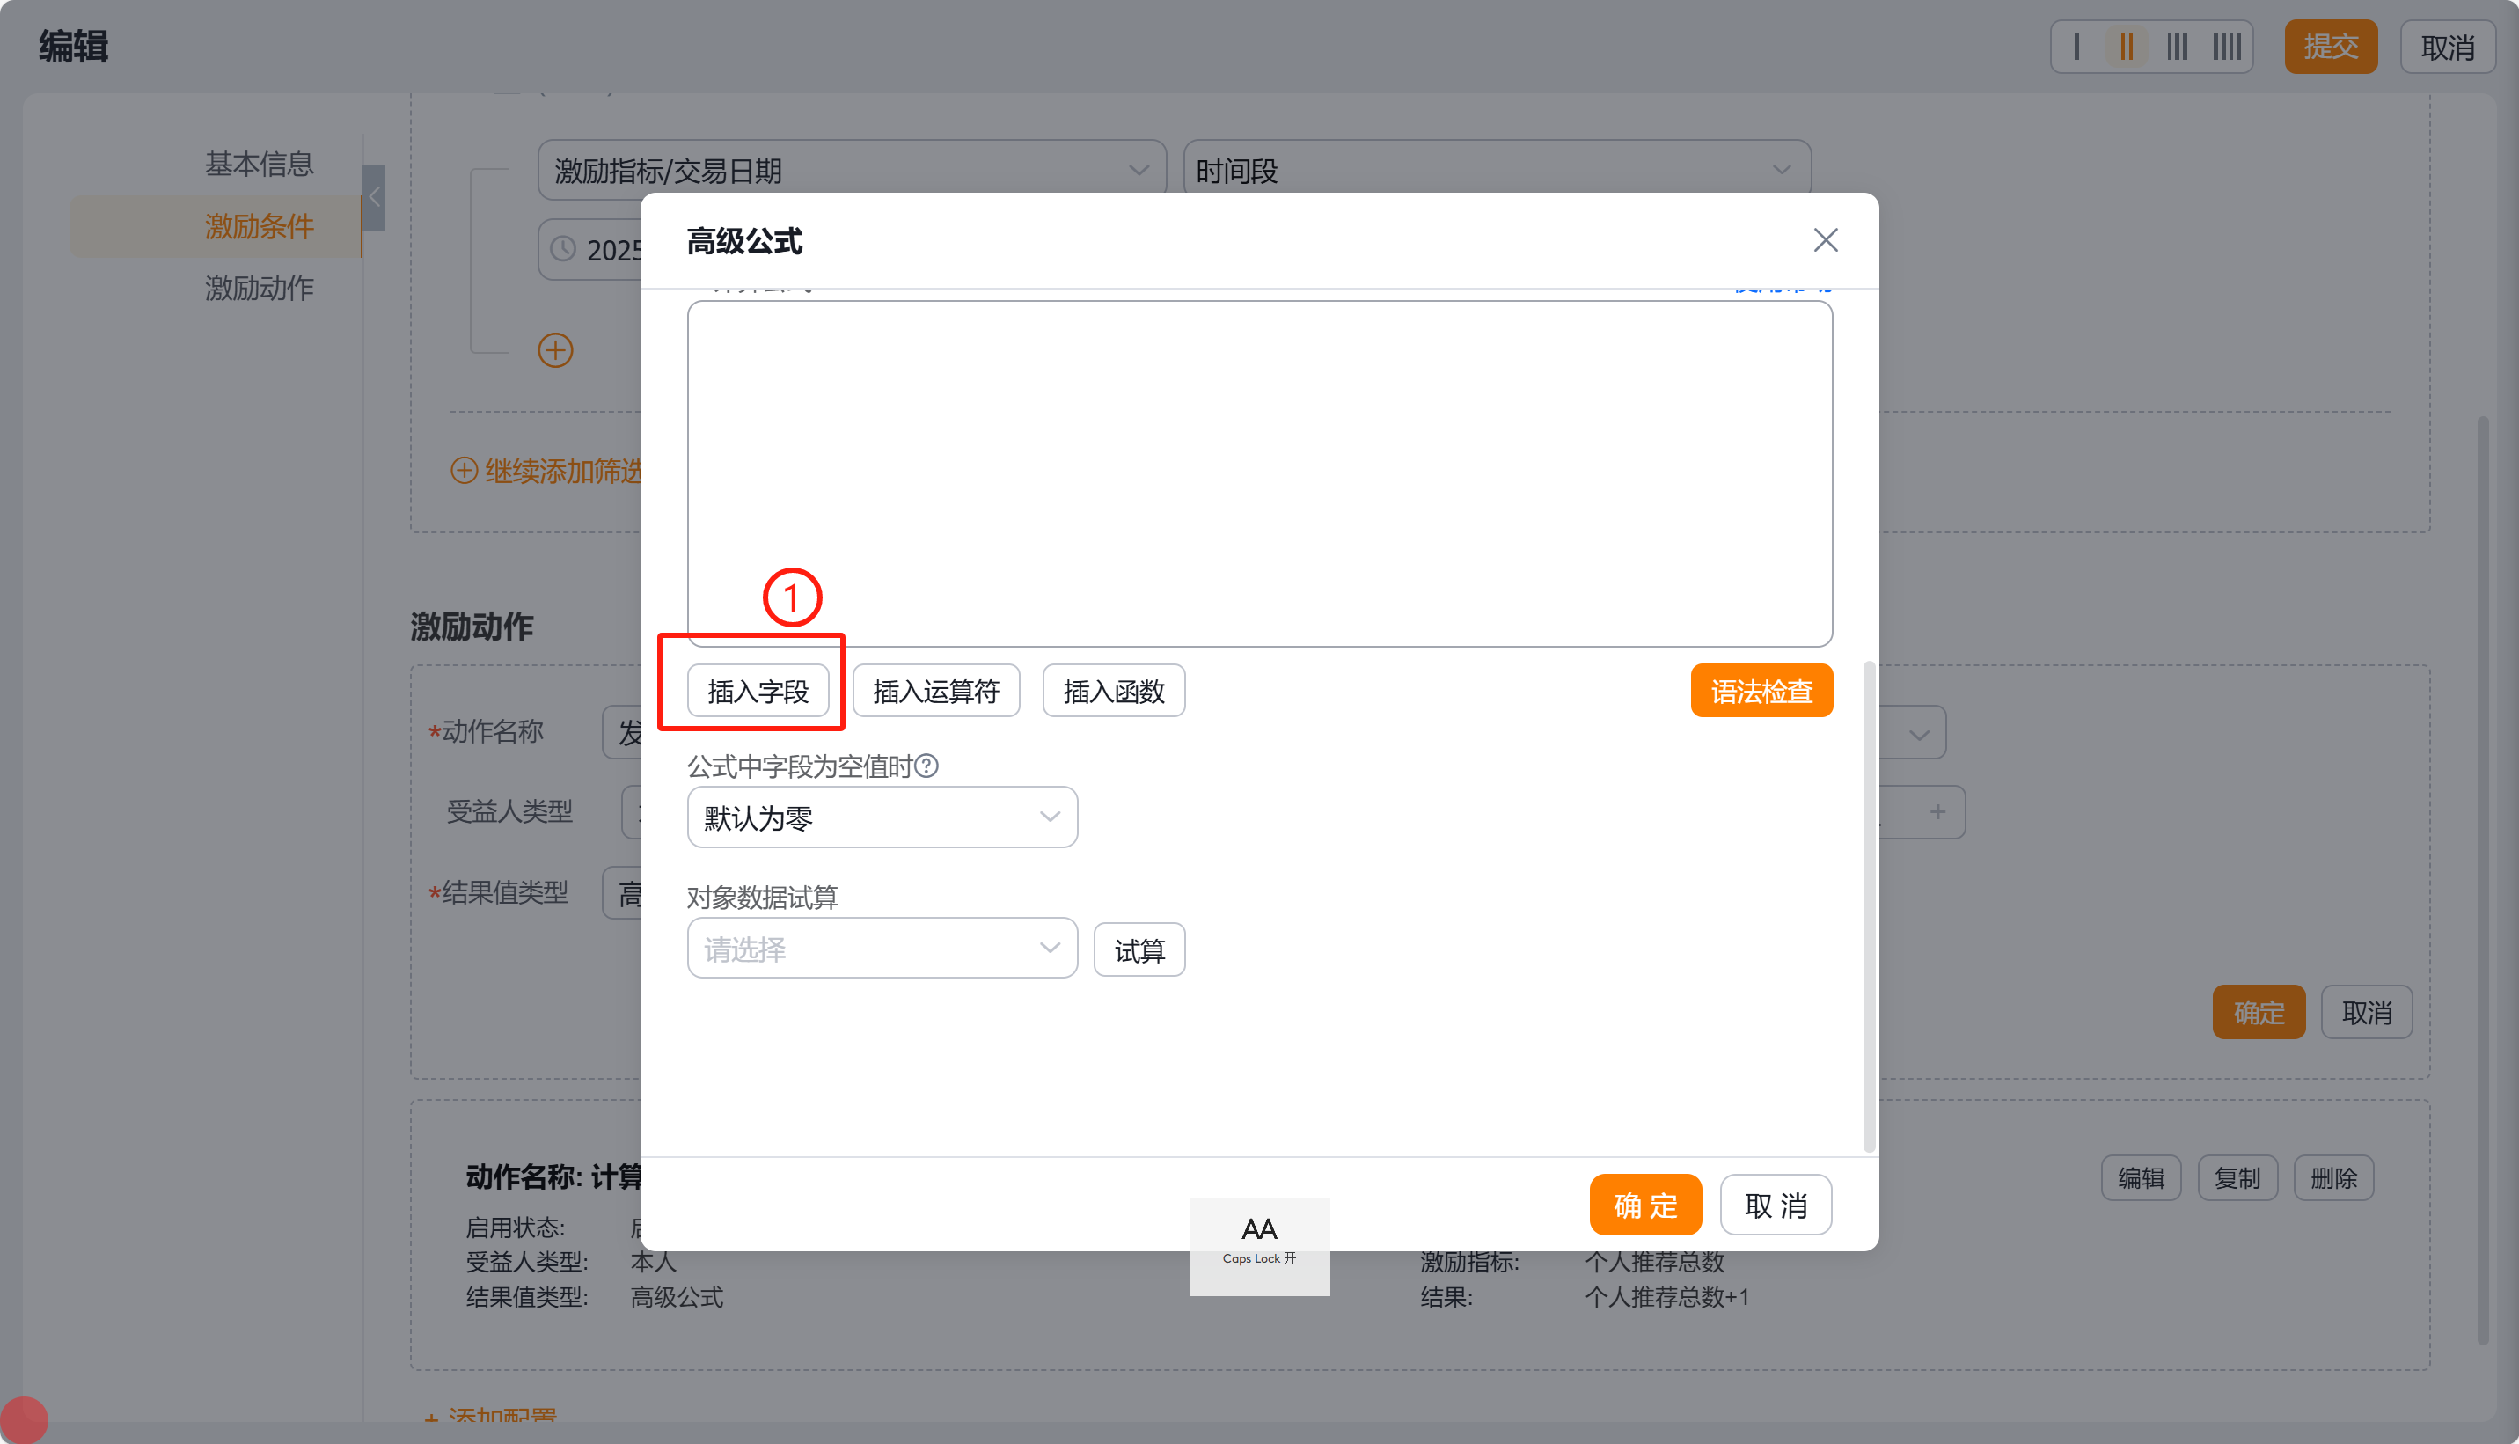Click the clock icon in date field
The width and height of the screenshot is (2519, 1444).
(x=563, y=249)
